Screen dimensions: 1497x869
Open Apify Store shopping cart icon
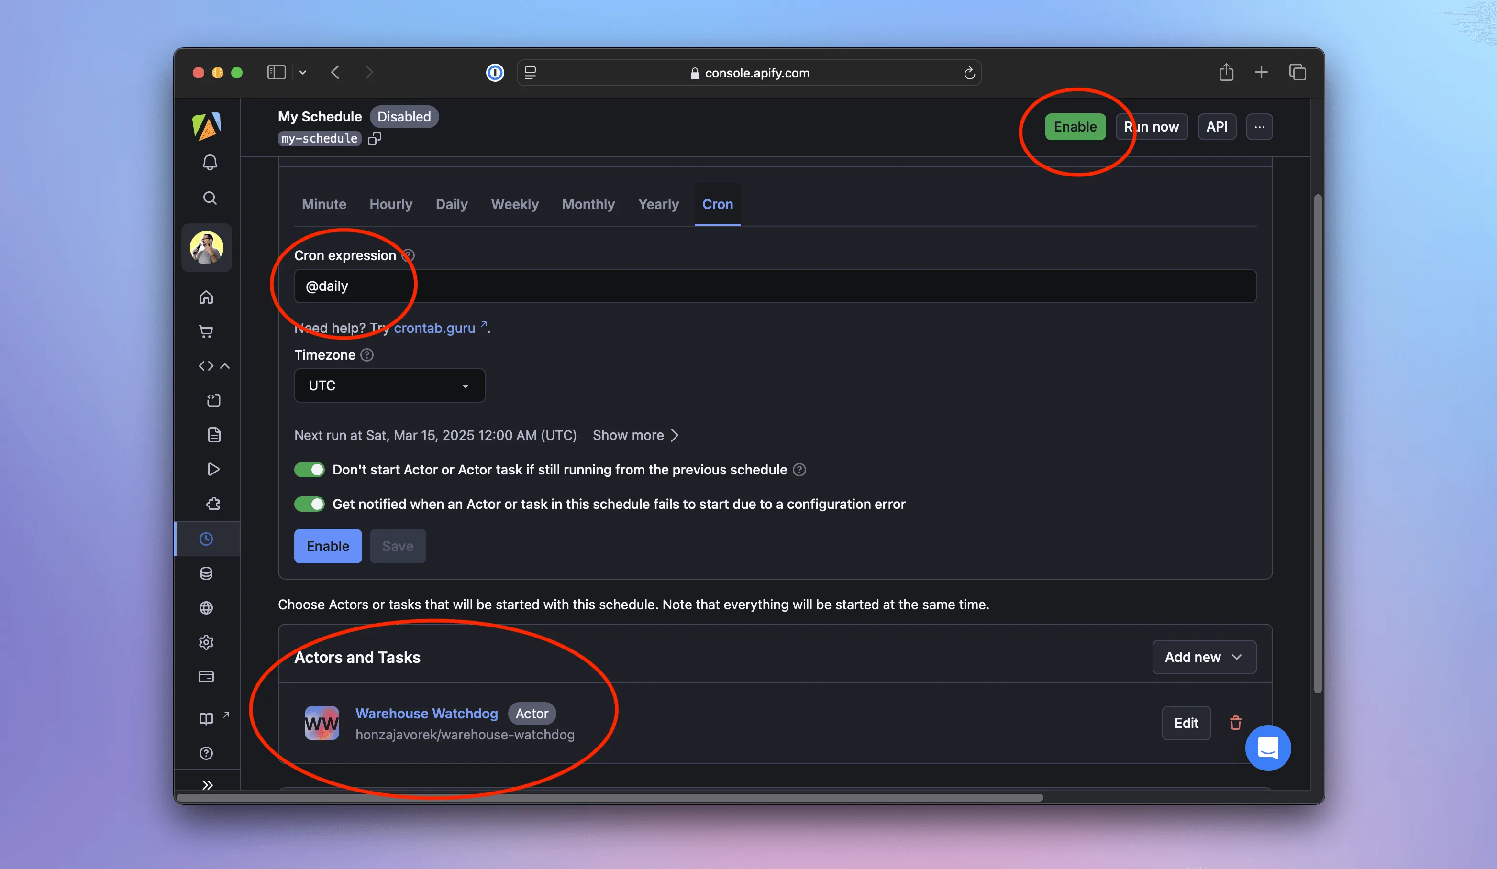pyautogui.click(x=206, y=331)
